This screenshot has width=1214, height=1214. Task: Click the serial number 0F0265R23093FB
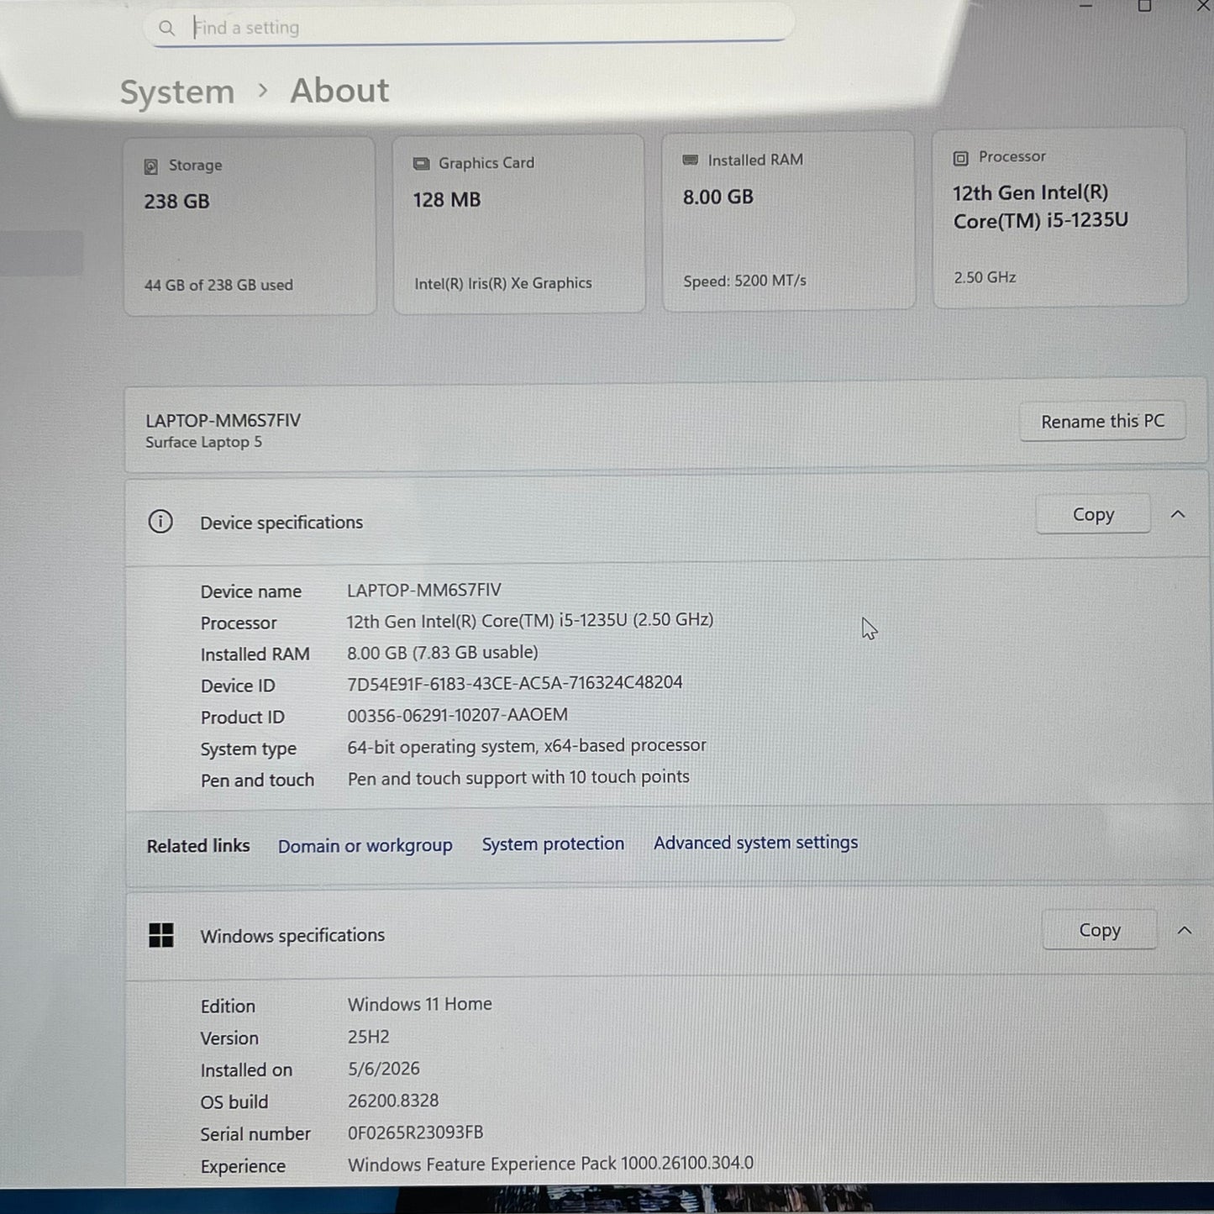pyautogui.click(x=416, y=1133)
